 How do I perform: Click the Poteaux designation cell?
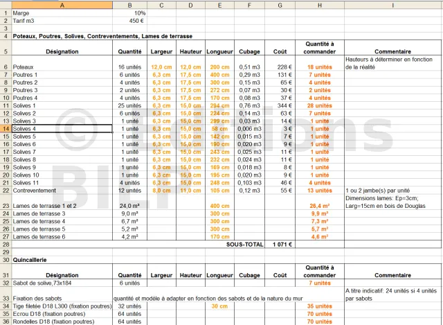(62, 67)
